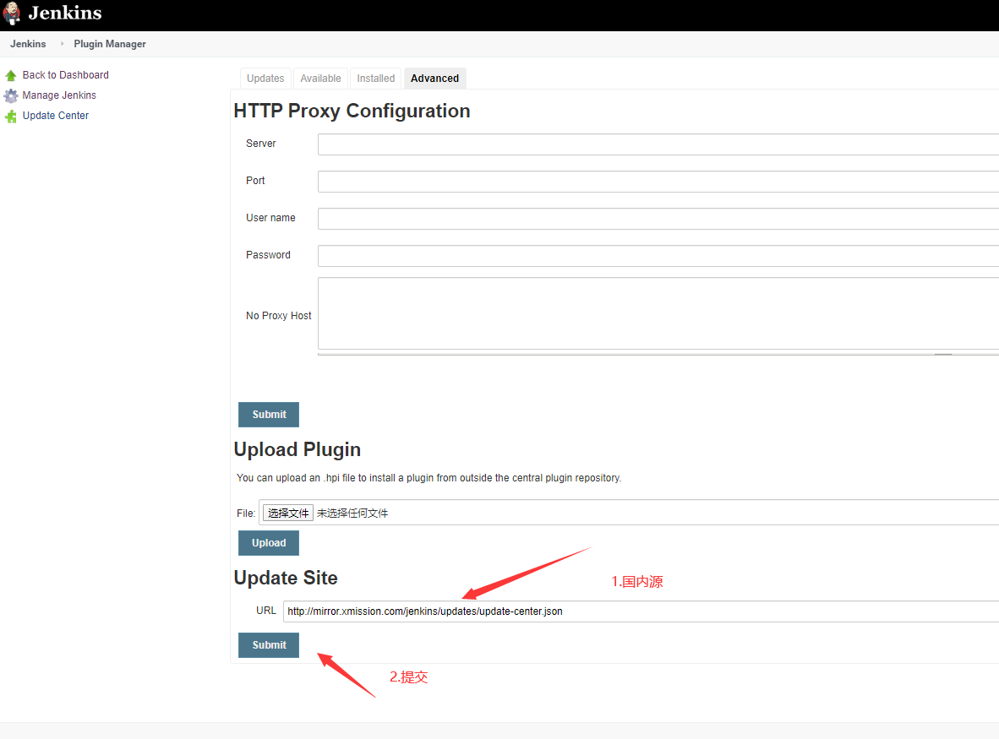
Task: Open the Jenkins header title link
Action: pyautogui.click(x=64, y=13)
